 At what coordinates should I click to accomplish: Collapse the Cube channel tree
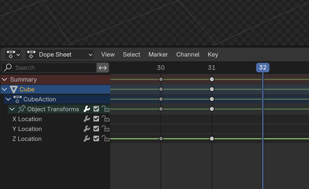pos(4,89)
